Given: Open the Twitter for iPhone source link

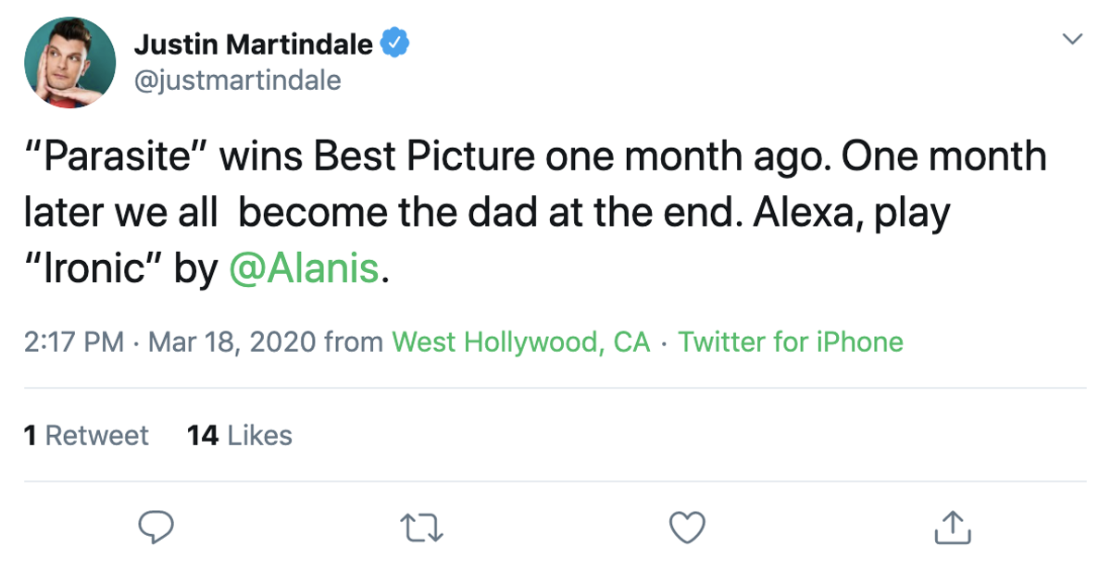Looking at the screenshot, I should (791, 342).
